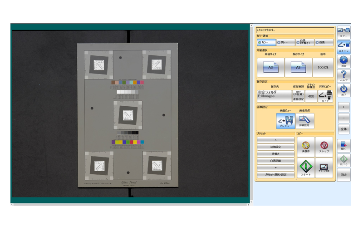363x227 pixels.
Task: Select the グレー (Gray) mode option
Action: 285,43
